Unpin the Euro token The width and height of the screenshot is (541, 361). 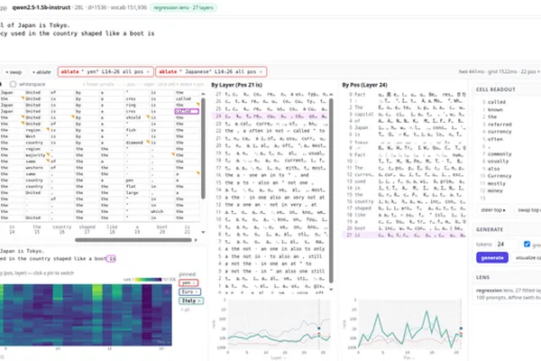(x=197, y=292)
